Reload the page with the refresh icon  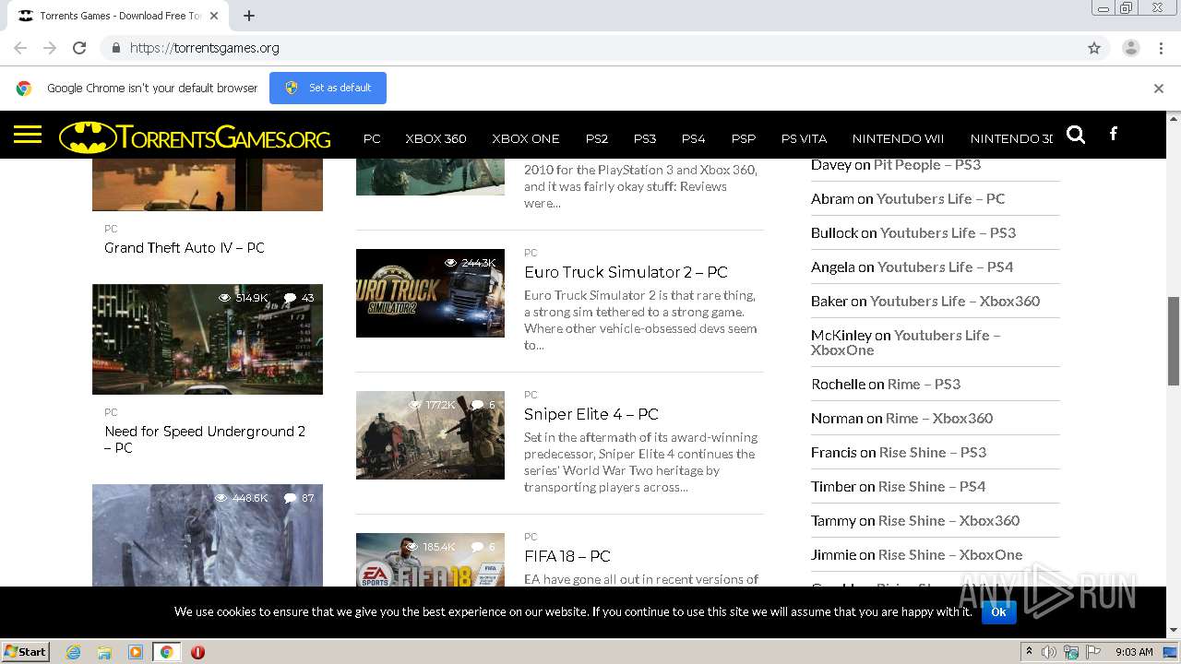79,48
